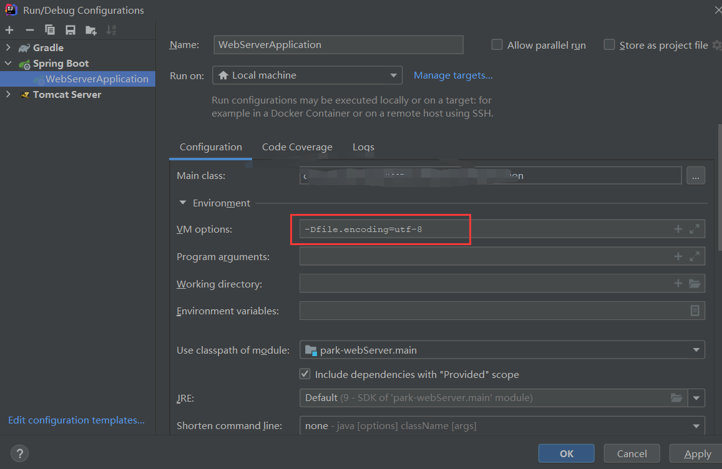The width and height of the screenshot is (722, 469).
Task: Click the Name input field
Action: click(x=338, y=45)
